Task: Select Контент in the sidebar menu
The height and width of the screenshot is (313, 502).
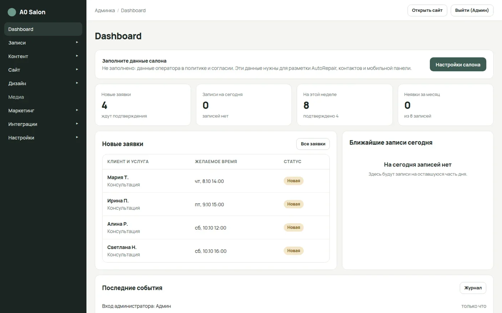Action: coord(43,56)
